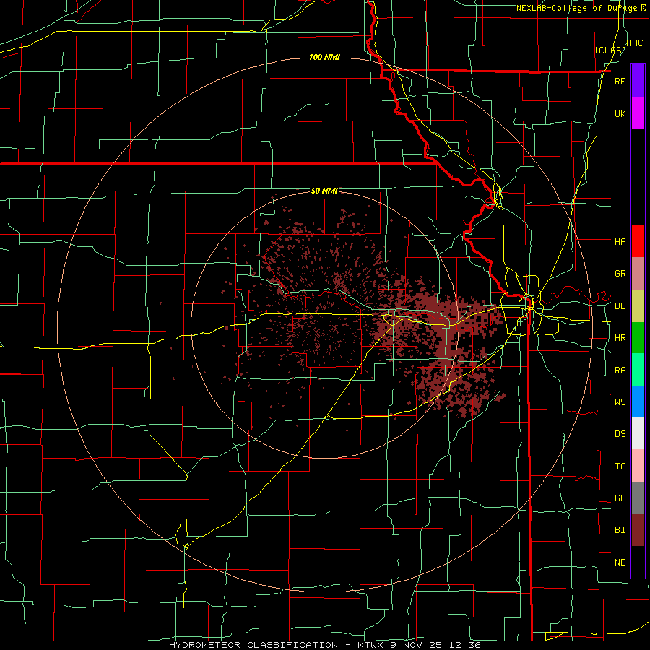Select the red HA color block
The height and width of the screenshot is (650, 650).
pos(638,241)
